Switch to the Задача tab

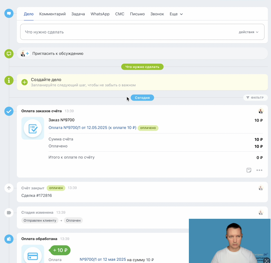click(78, 14)
